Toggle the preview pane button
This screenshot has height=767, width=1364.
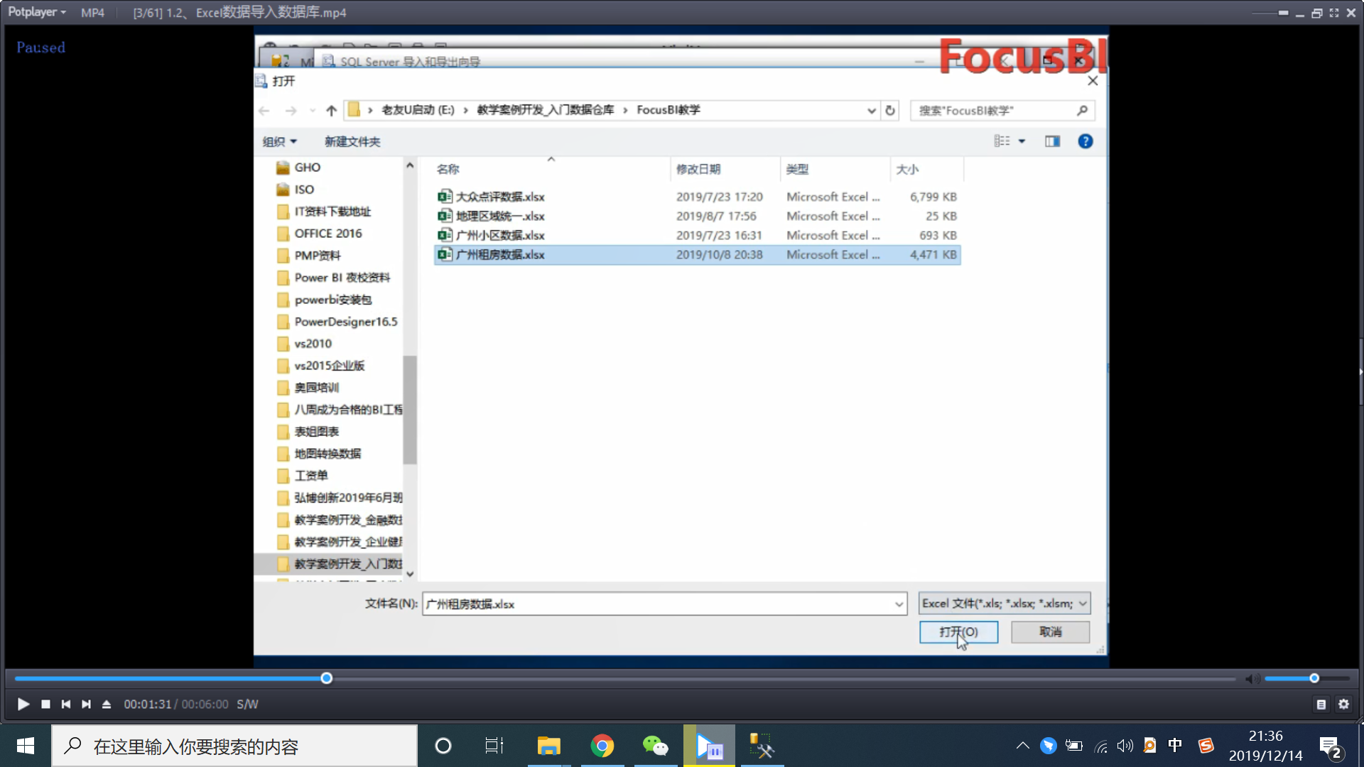coord(1052,141)
